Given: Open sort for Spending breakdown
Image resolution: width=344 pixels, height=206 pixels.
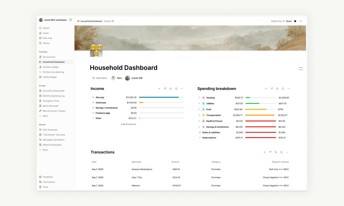Looking at the screenshot, I should tap(277, 89).
